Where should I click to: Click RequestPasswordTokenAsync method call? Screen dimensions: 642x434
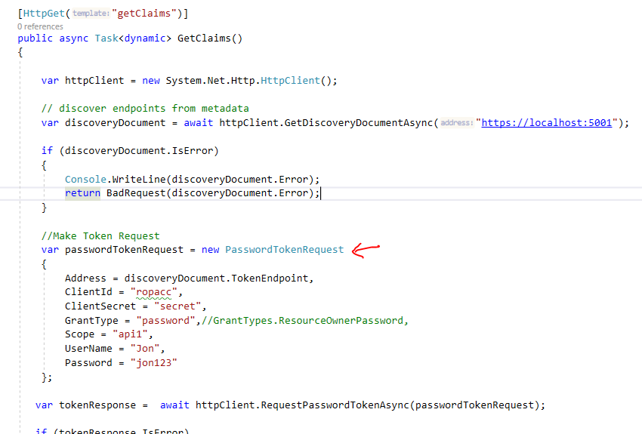pos(335,405)
